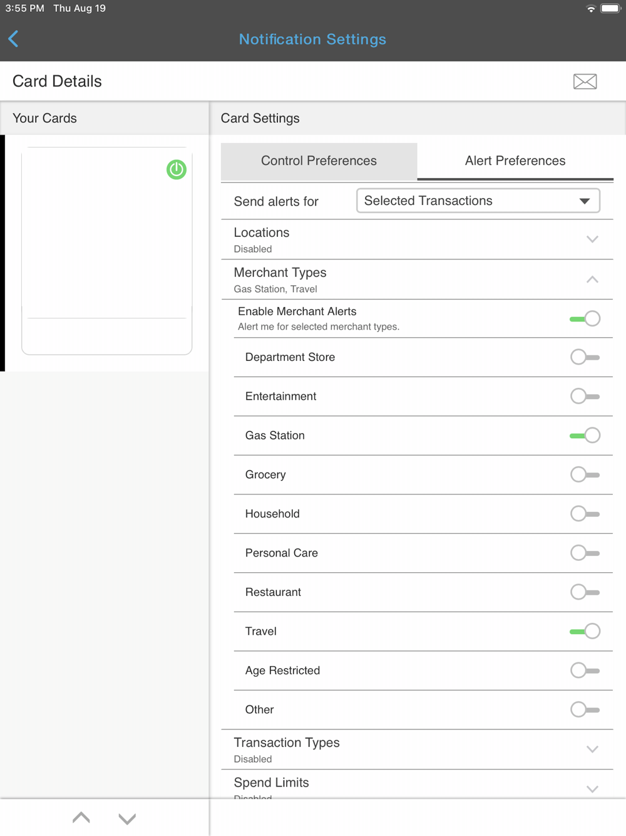The height and width of the screenshot is (836, 626).
Task: Click the Wi-Fi status icon
Action: point(590,9)
